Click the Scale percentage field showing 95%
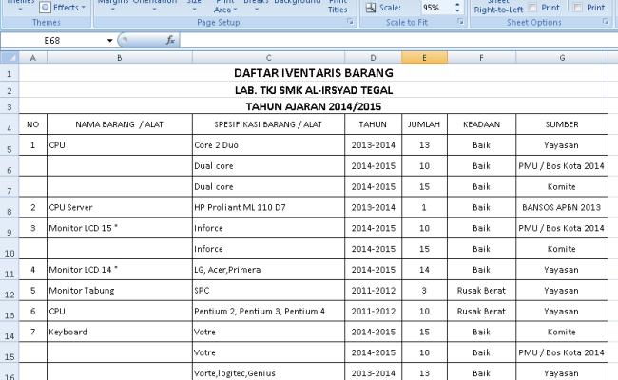618x380 pixels. click(x=436, y=7)
